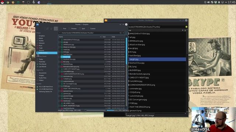Click the green reload icon in File Manager
The width and height of the screenshot is (236, 132).
pos(186,27)
